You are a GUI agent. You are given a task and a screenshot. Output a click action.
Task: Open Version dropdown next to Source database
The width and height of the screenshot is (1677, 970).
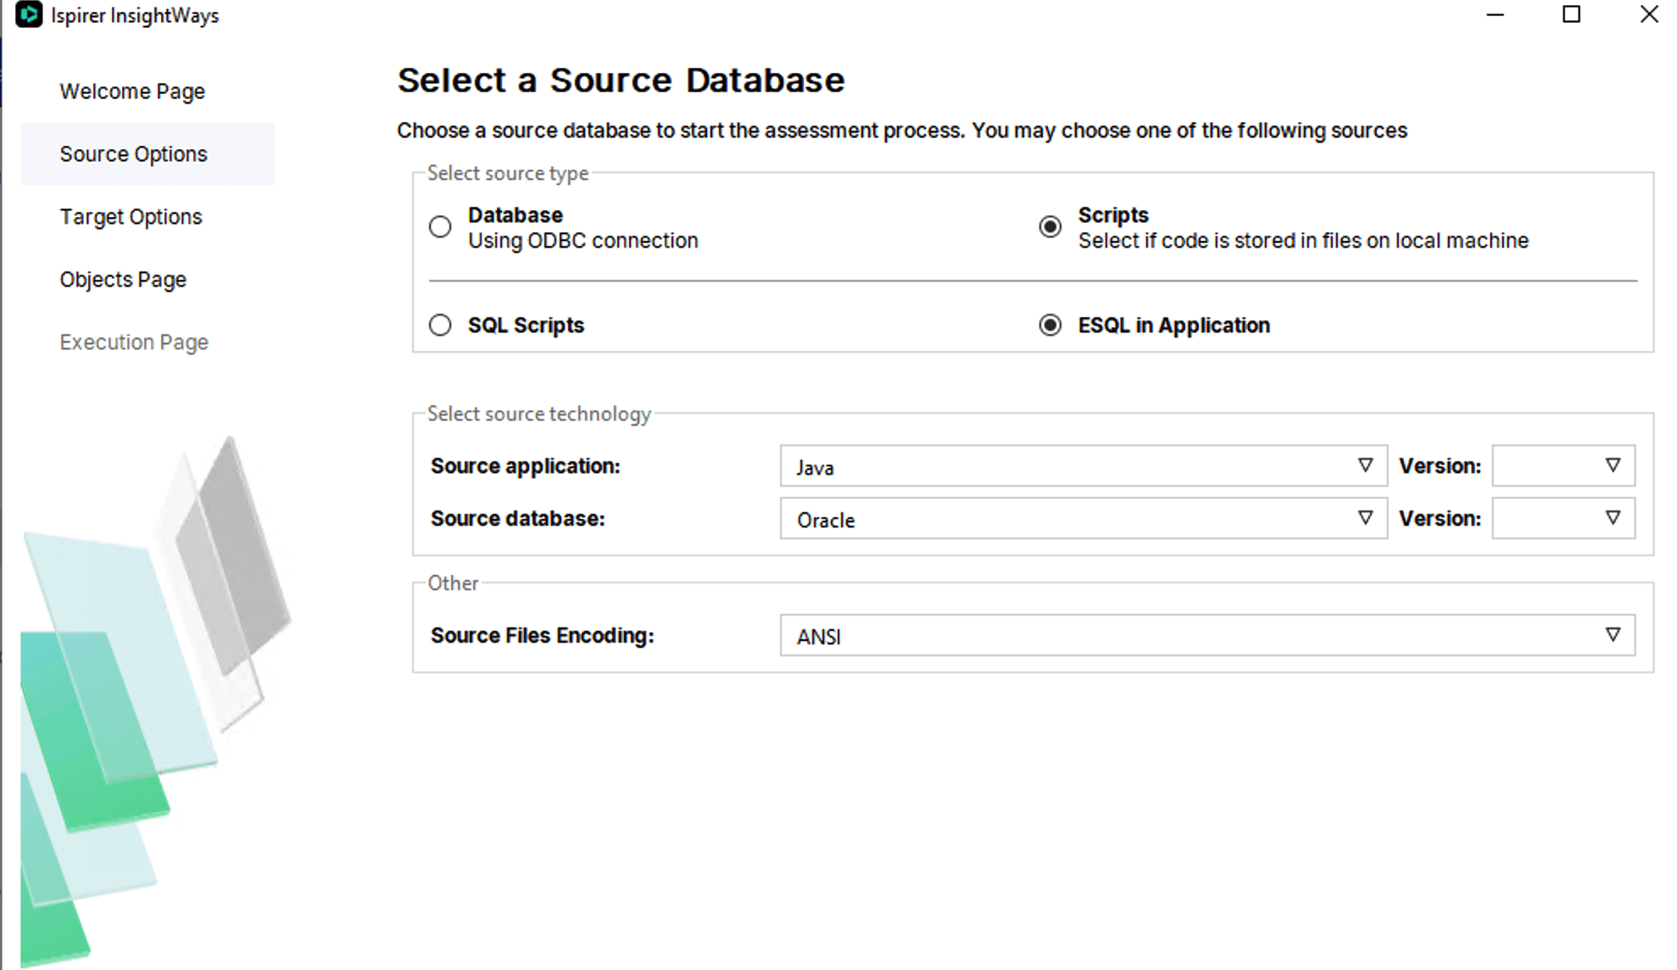tap(1563, 519)
